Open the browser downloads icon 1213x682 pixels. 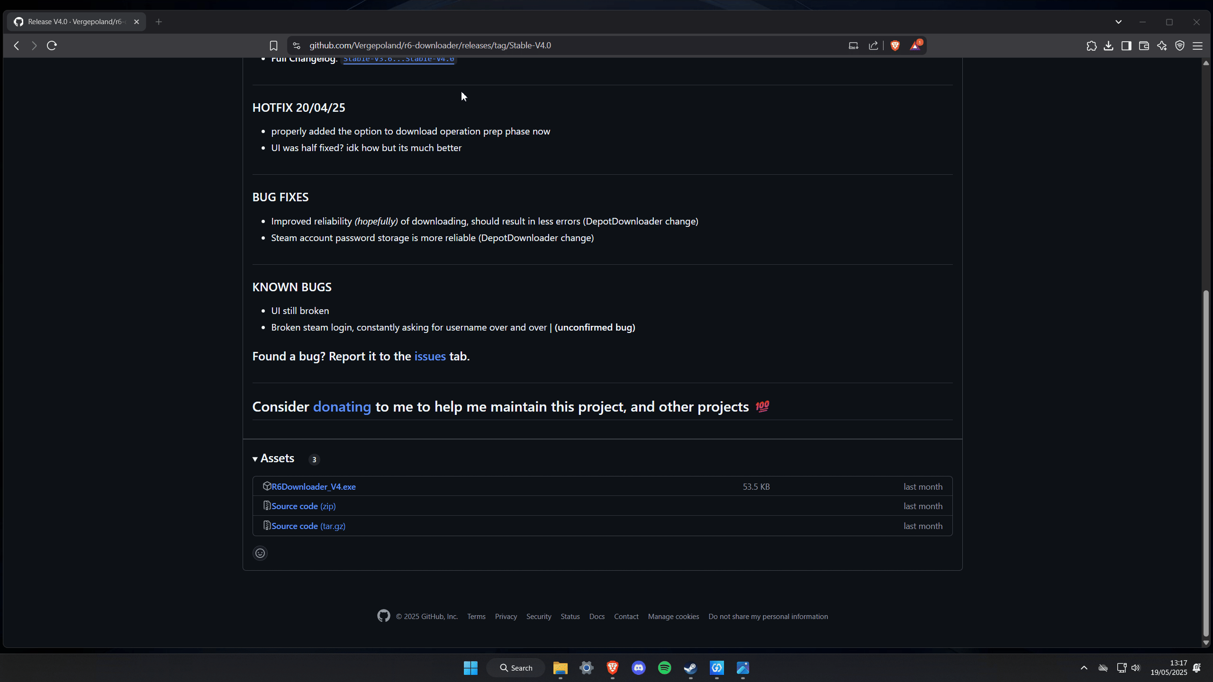(x=1109, y=45)
